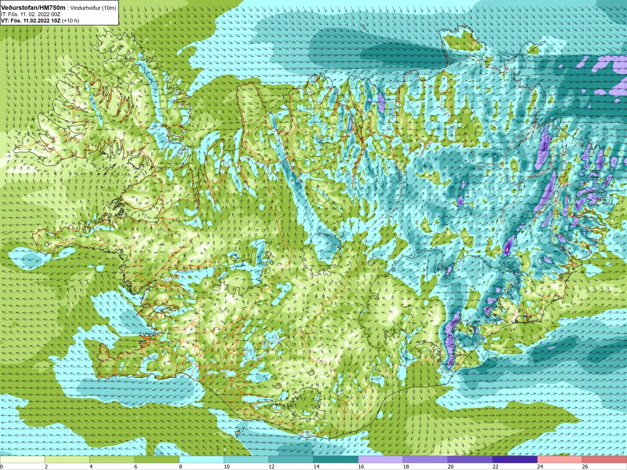Click the 16–18 lavender legend swatch
627x470 pixels.
tap(381, 460)
